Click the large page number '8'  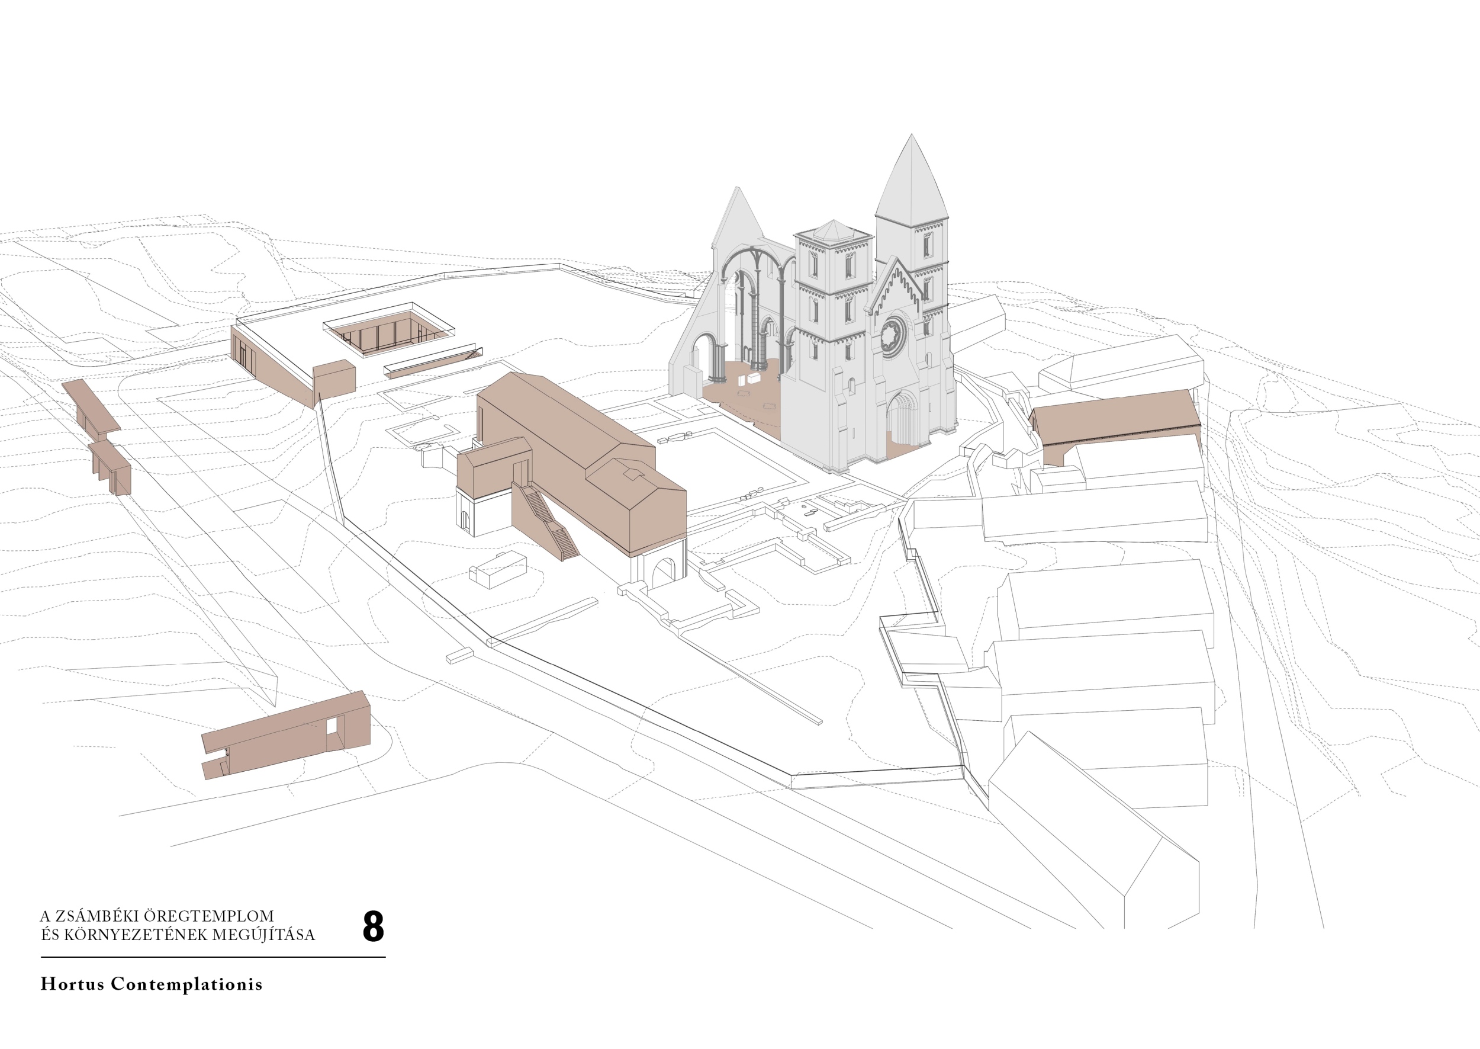pyautogui.click(x=373, y=927)
